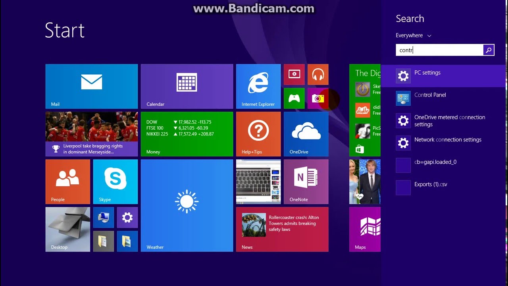Open the small PC settings gear tile
508x286 pixels.
point(127,217)
